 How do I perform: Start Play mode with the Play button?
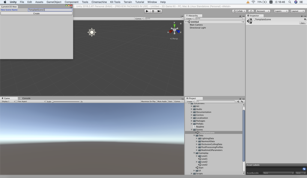point(147,11)
